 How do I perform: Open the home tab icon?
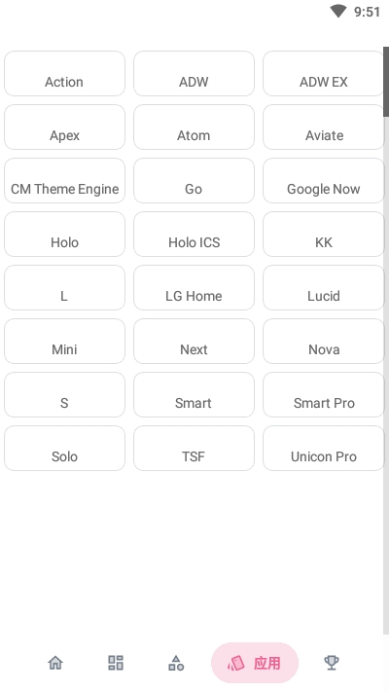(x=55, y=663)
